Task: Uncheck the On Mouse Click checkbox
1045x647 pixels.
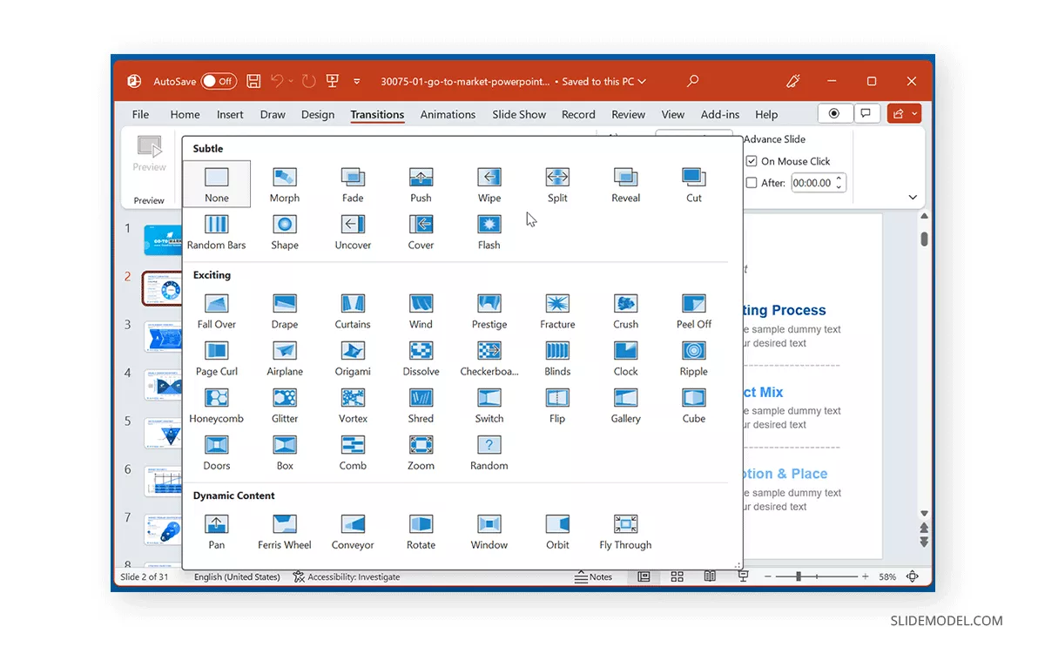Action: click(752, 161)
